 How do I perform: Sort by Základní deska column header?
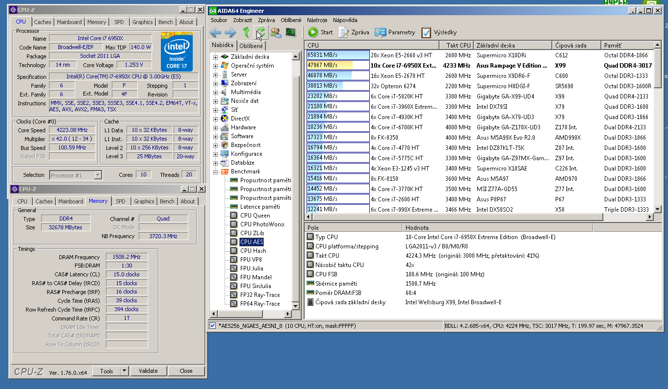point(513,45)
